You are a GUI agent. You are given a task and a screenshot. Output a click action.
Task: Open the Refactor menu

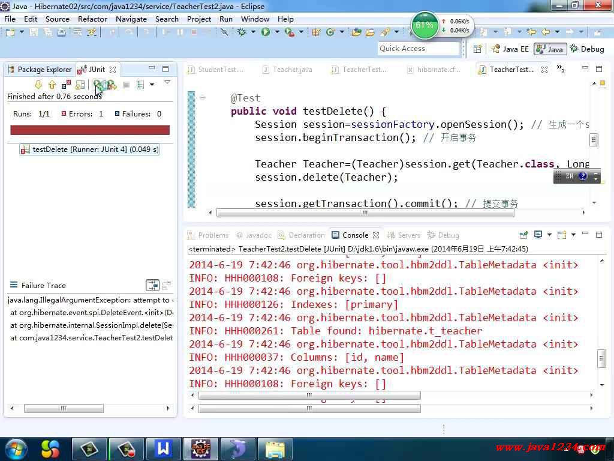point(92,19)
